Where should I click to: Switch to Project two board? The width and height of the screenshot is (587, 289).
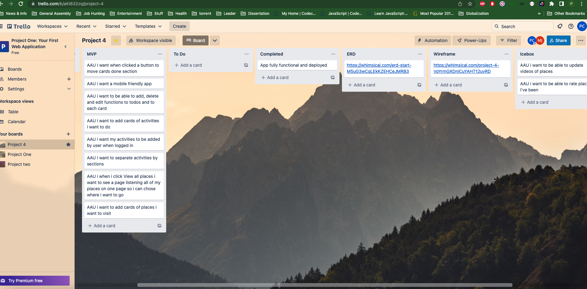[19, 164]
